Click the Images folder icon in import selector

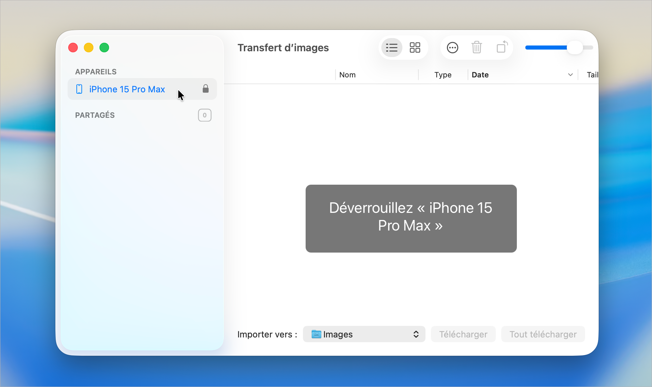(x=316, y=334)
